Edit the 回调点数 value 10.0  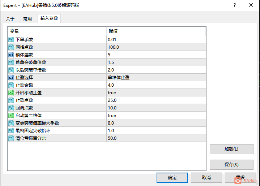(156, 108)
